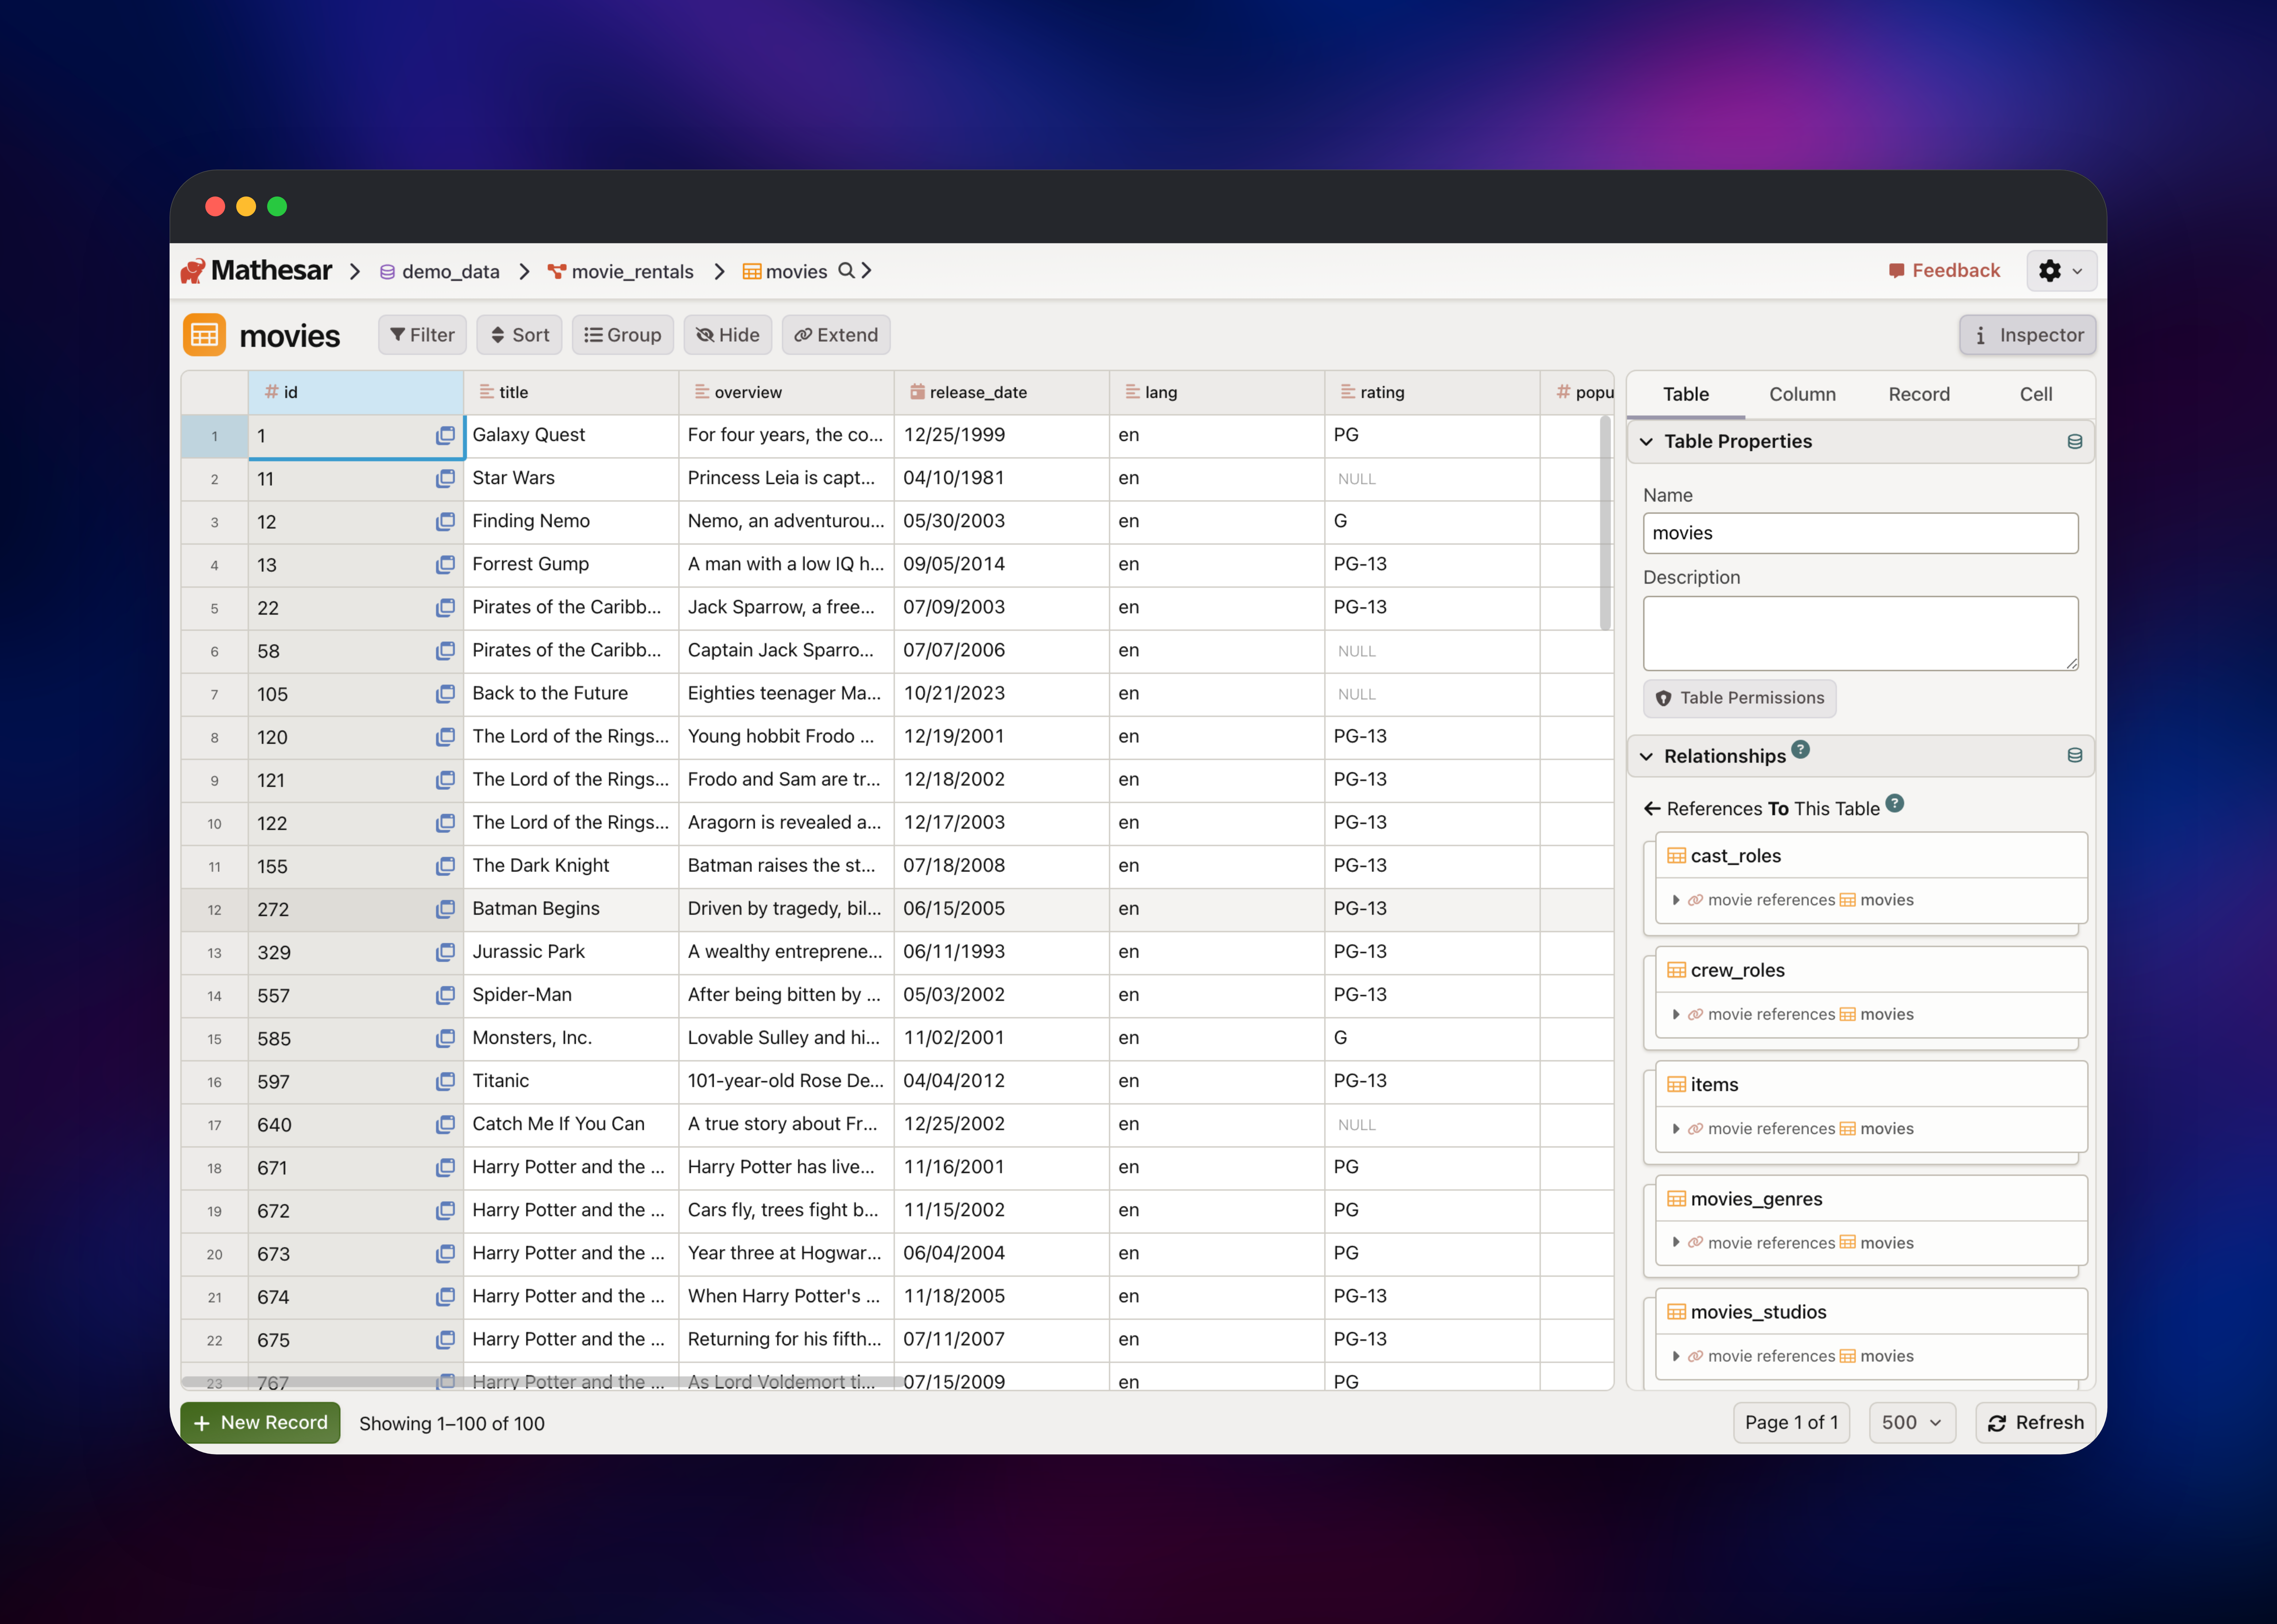Viewport: 2277px width, 1624px height.
Task: Click help icon beside References To This Table
Action: click(1894, 803)
